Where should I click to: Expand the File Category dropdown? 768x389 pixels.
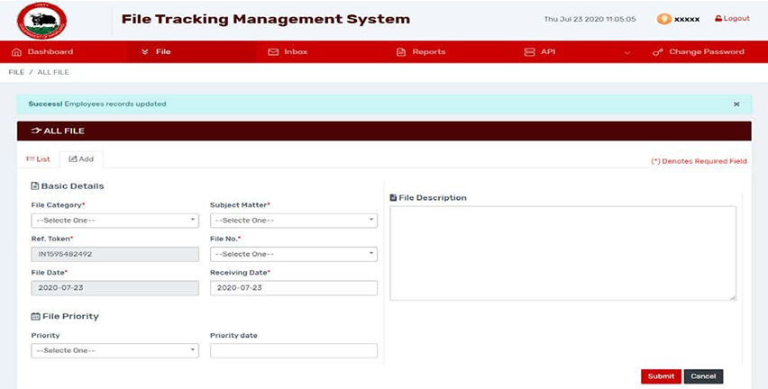pos(114,221)
